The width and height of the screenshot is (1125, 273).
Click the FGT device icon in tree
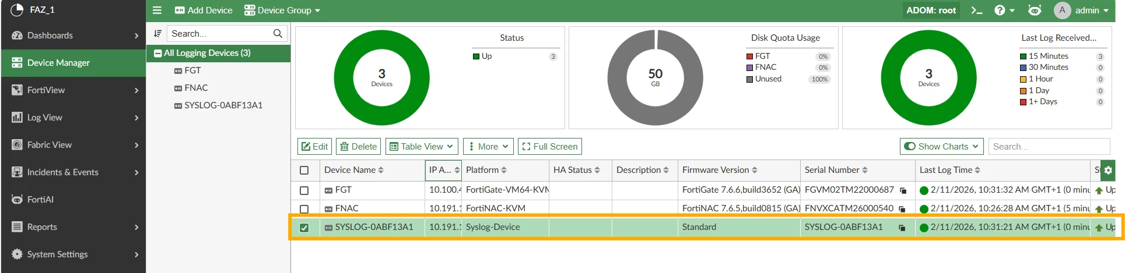coord(178,71)
